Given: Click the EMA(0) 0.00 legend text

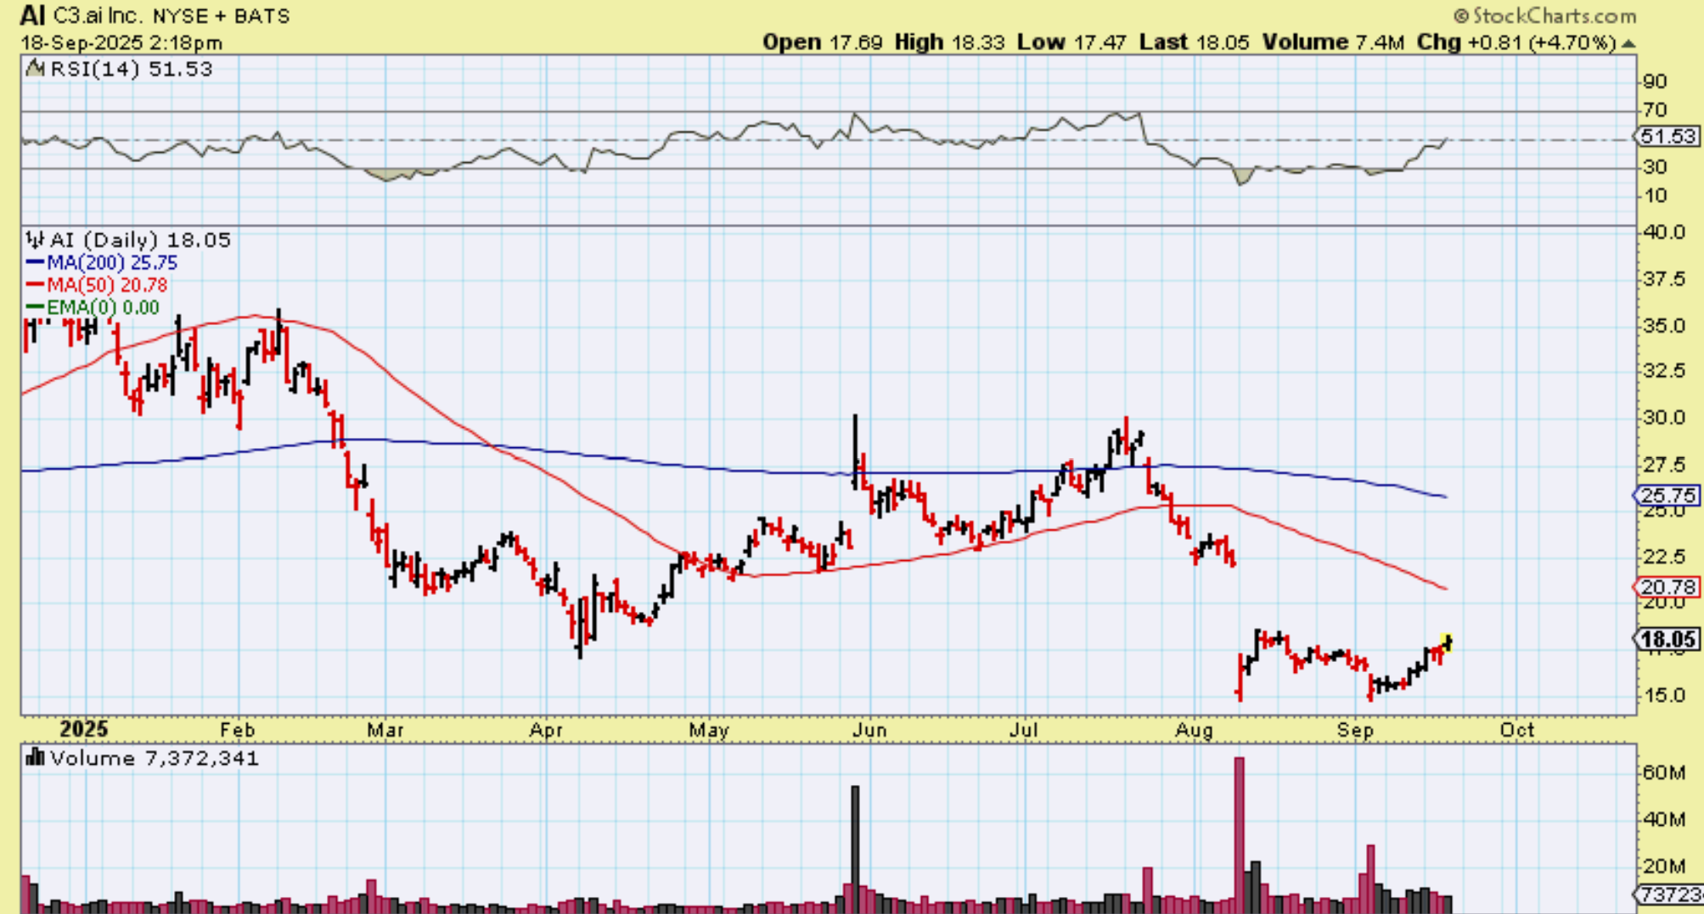Looking at the screenshot, I should pyautogui.click(x=103, y=307).
